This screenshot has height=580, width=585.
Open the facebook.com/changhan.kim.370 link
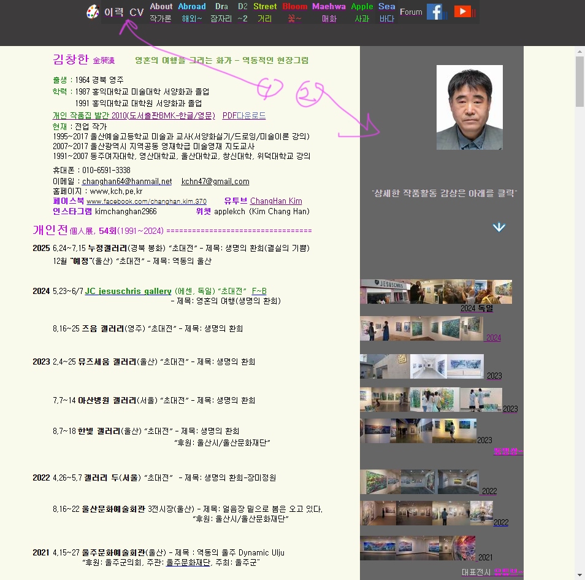[x=147, y=201]
